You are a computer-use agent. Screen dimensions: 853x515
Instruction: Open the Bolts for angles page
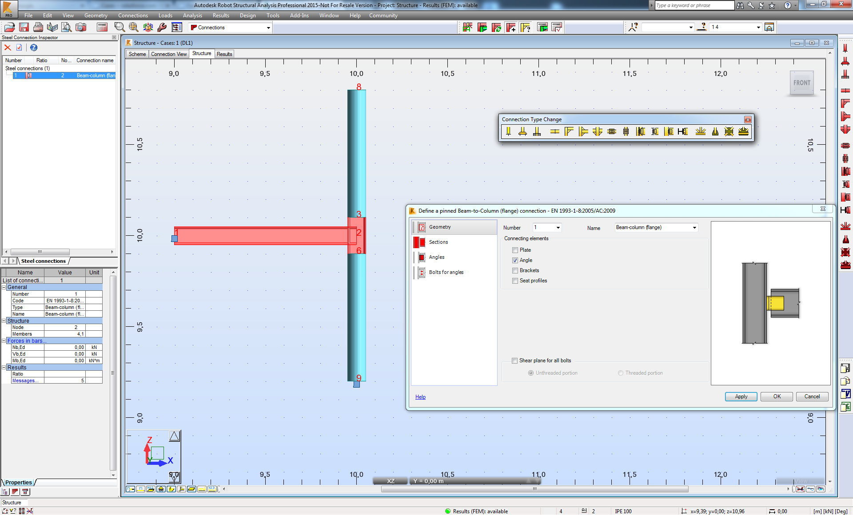pyautogui.click(x=446, y=272)
